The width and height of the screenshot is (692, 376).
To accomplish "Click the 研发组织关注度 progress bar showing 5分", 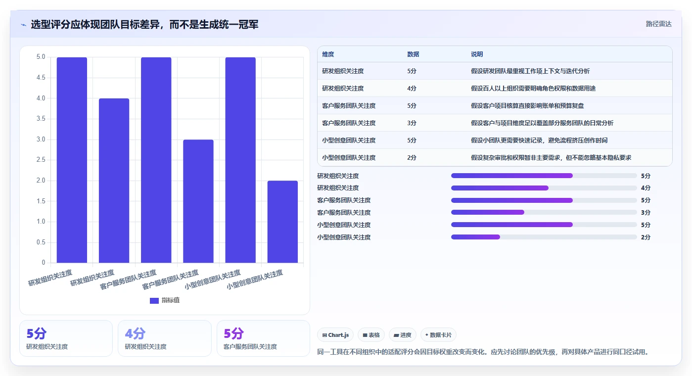I will click(x=544, y=176).
